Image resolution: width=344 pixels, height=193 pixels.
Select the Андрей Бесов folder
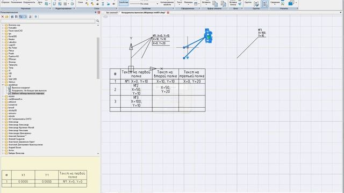[x=15, y=147]
